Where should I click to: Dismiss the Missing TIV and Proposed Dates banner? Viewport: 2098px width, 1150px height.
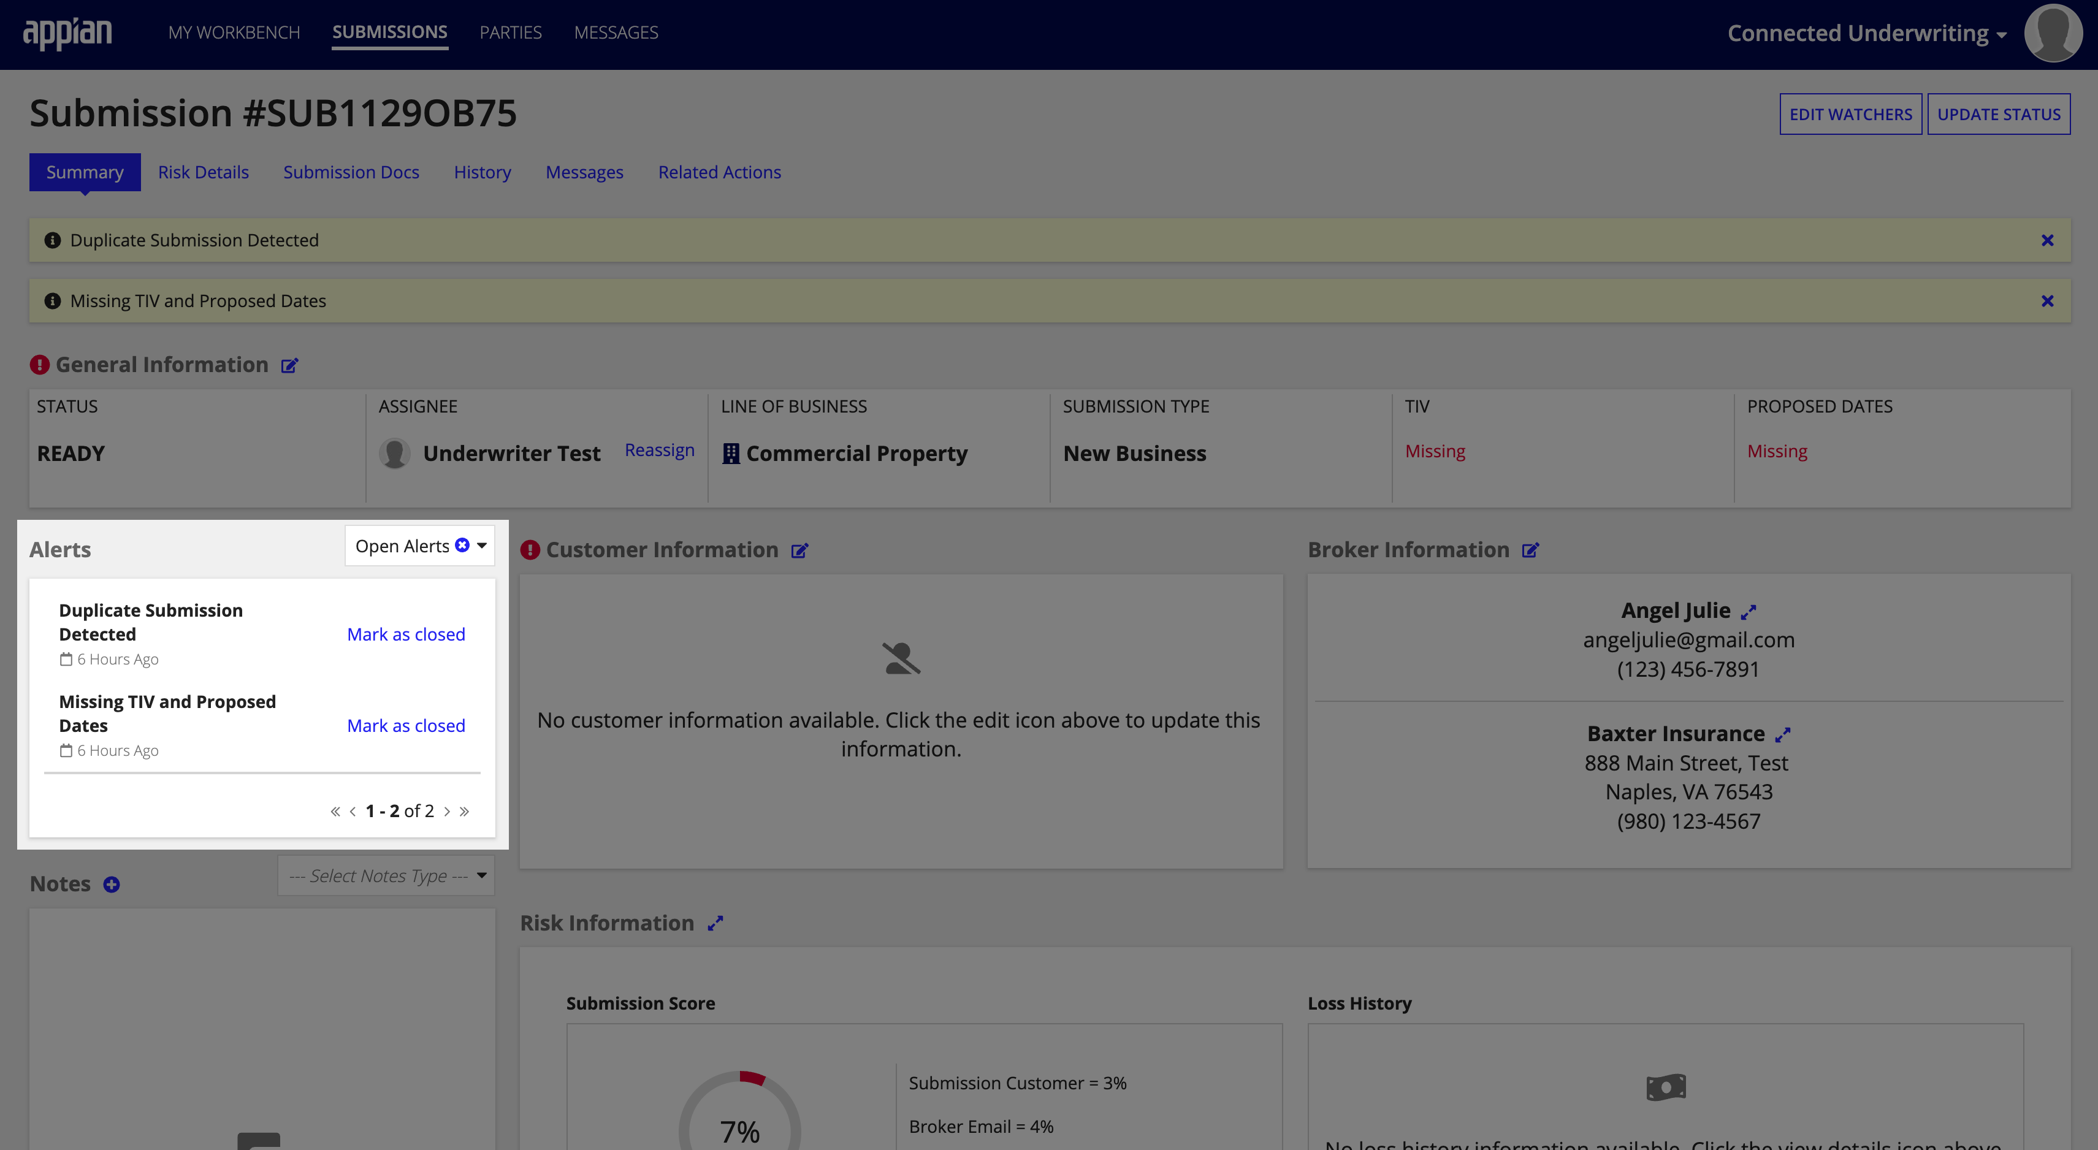click(2047, 302)
